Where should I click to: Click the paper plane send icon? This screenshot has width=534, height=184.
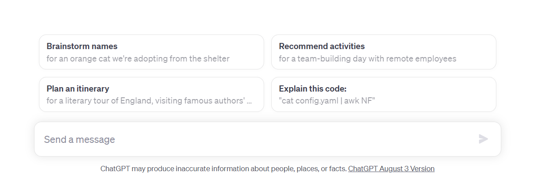pos(483,139)
